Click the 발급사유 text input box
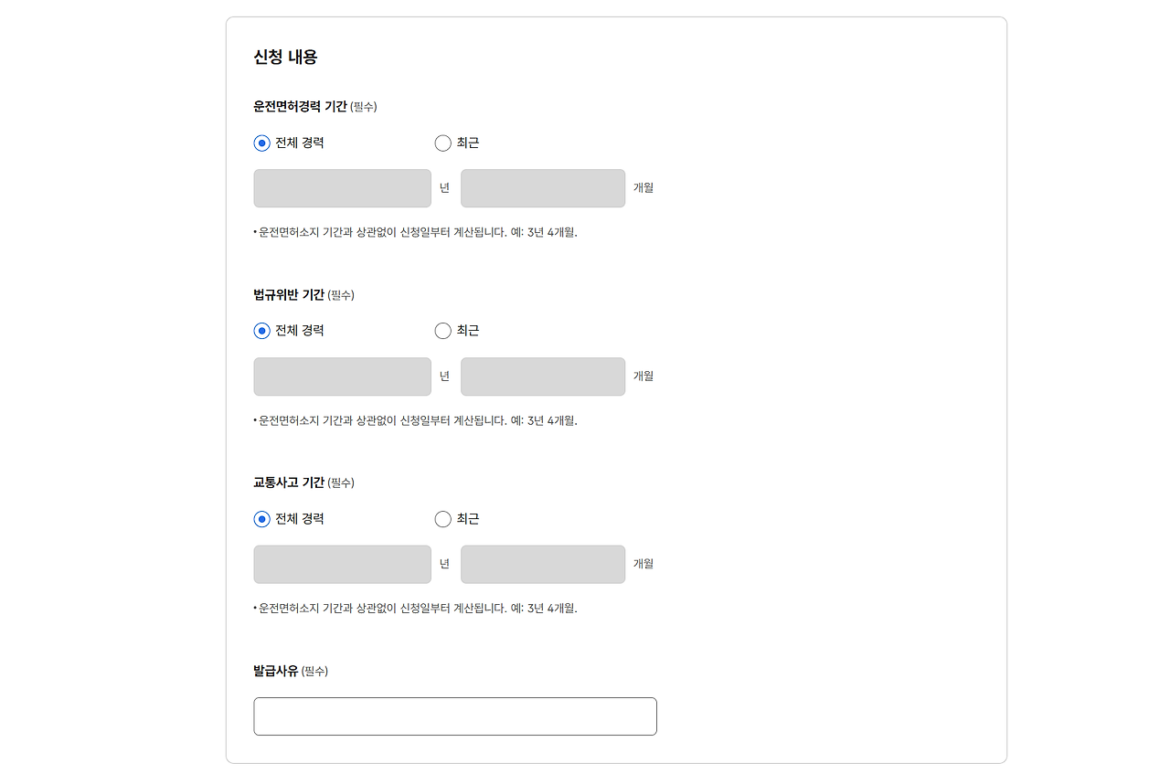The image size is (1170, 774). coord(454,716)
